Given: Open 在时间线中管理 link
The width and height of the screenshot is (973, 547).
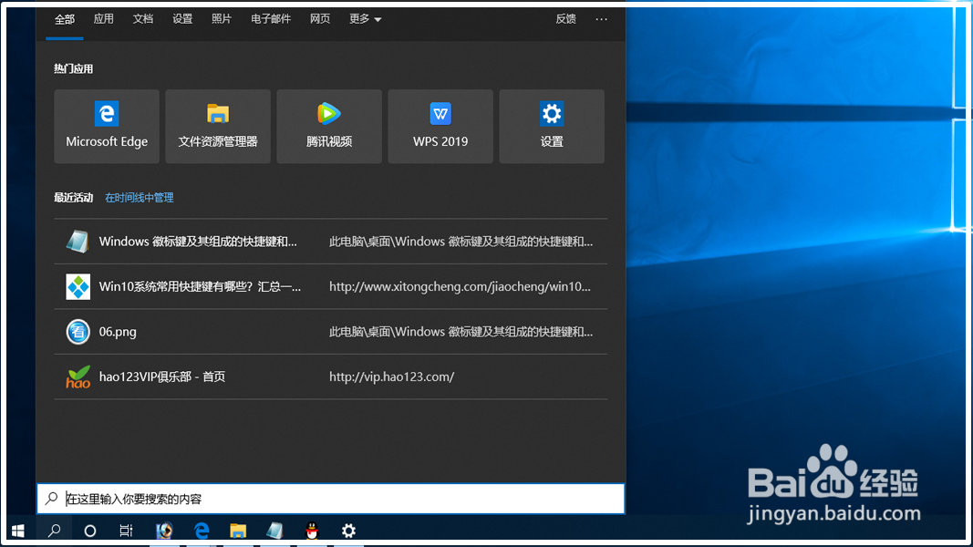Looking at the screenshot, I should pos(139,198).
